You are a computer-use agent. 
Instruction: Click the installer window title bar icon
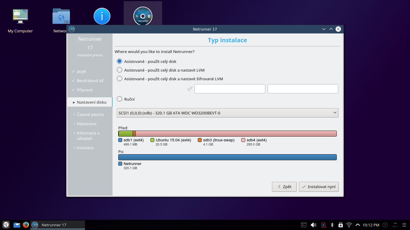pyautogui.click(x=72, y=29)
